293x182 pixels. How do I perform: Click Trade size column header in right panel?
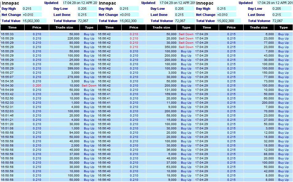coord(259,28)
